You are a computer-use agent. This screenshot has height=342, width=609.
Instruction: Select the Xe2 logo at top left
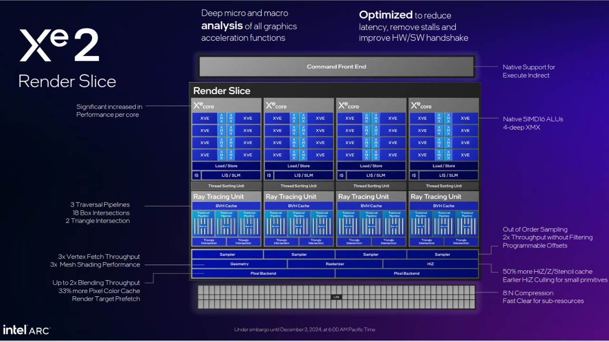click(59, 46)
